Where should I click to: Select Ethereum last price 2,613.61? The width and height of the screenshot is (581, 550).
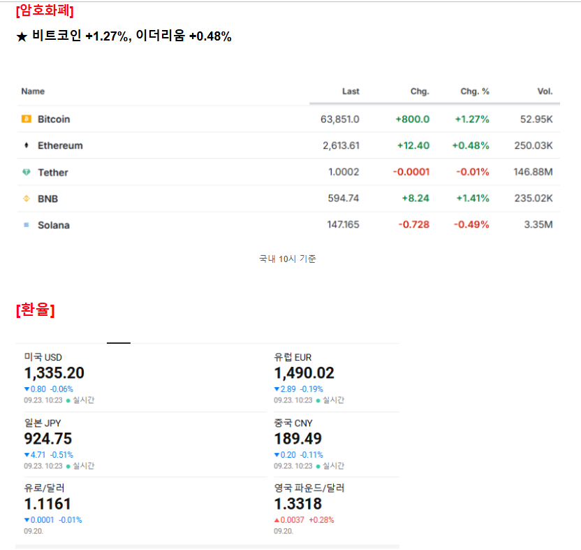coord(341,145)
